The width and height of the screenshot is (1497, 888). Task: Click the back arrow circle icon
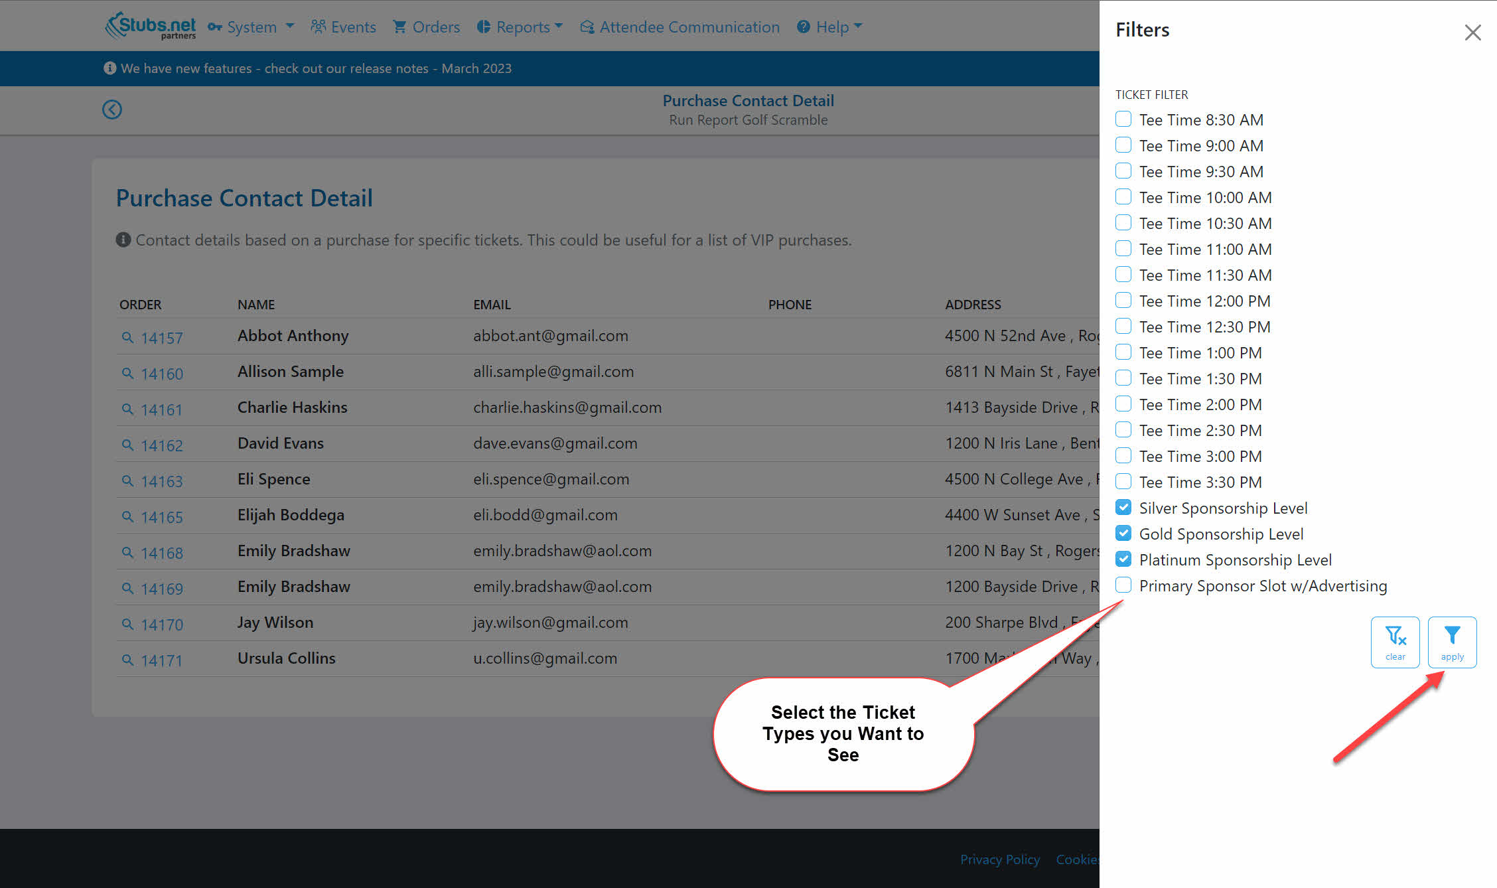111,110
